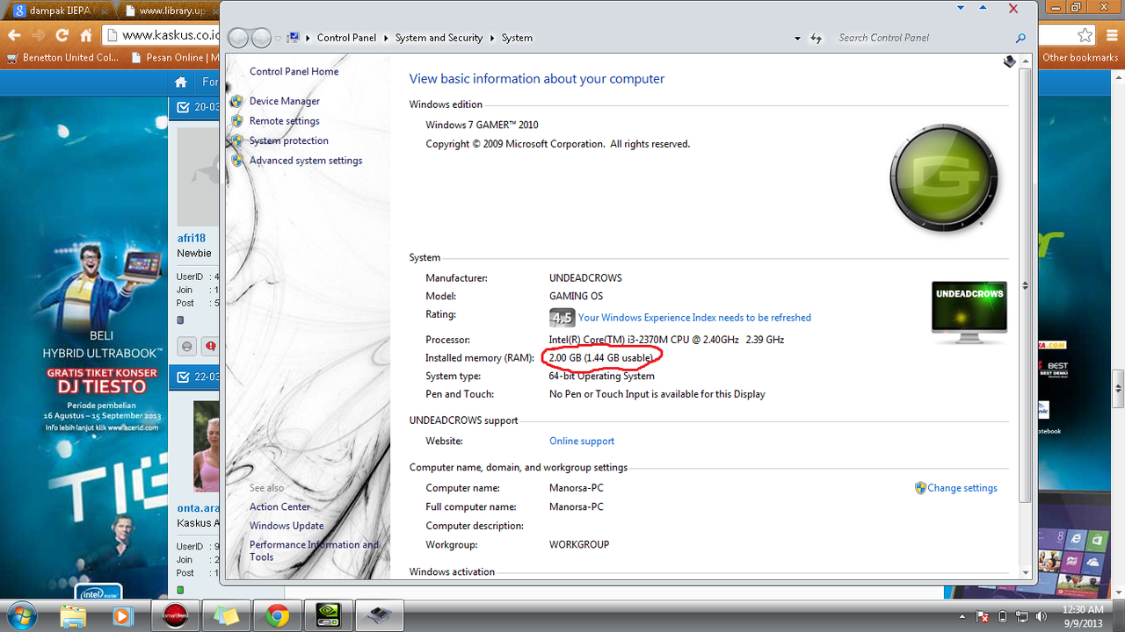The width and height of the screenshot is (1125, 632).
Task: Click the shield icon beside Change settings
Action: [920, 488]
